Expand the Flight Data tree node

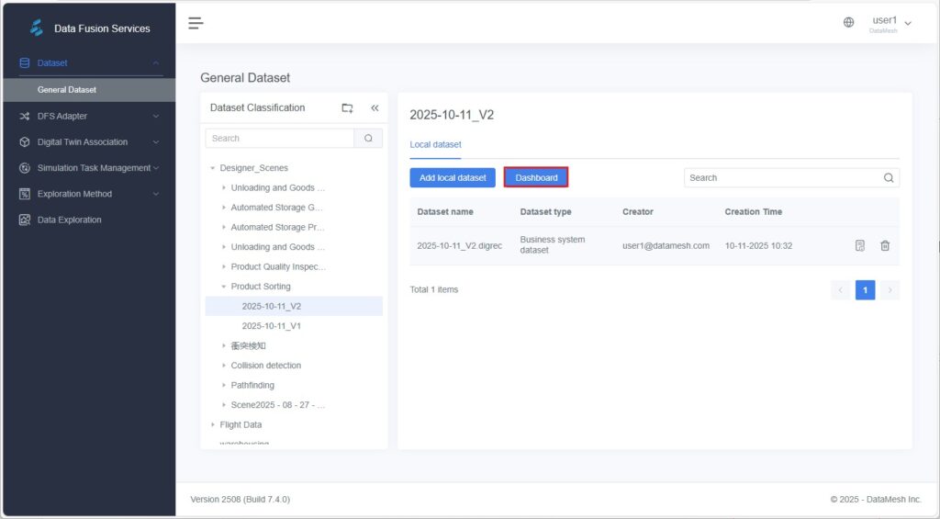click(213, 424)
